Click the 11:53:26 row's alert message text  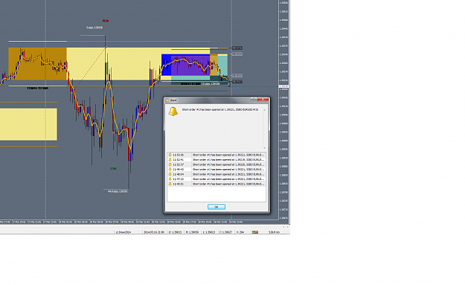coord(228,155)
